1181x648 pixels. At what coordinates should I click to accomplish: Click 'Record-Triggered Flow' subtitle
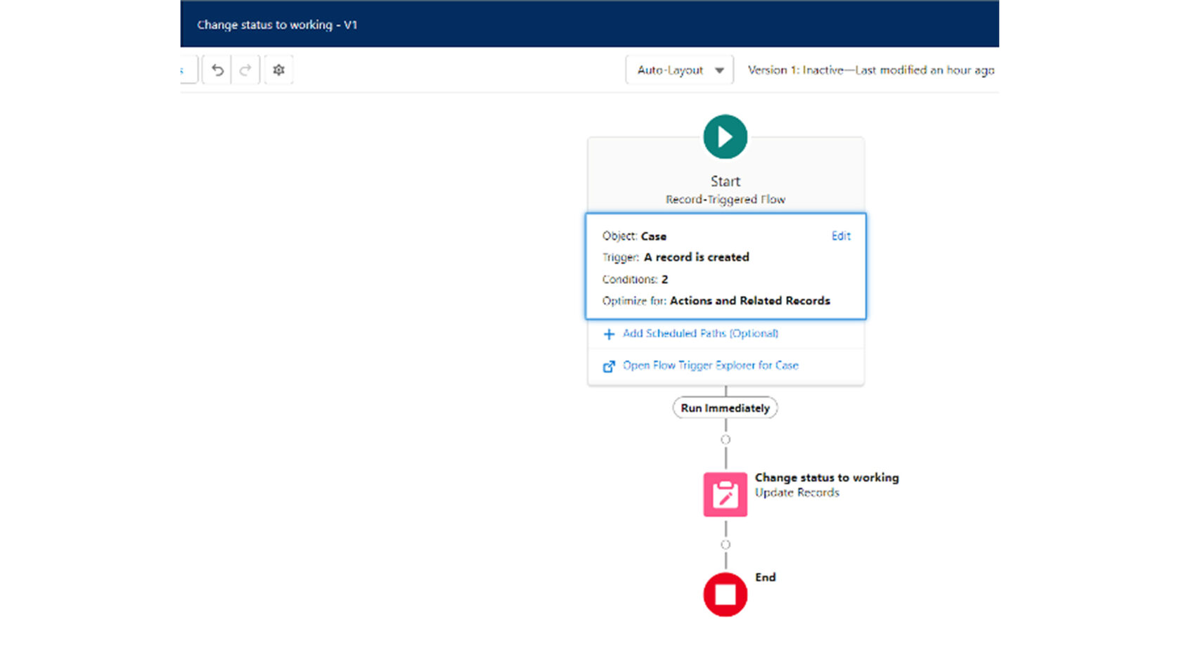725,200
